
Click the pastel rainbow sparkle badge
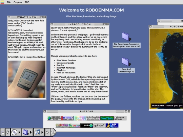coord(80,118)
